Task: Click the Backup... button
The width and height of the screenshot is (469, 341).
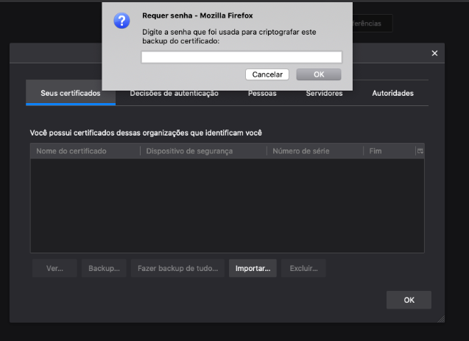Action: click(104, 269)
